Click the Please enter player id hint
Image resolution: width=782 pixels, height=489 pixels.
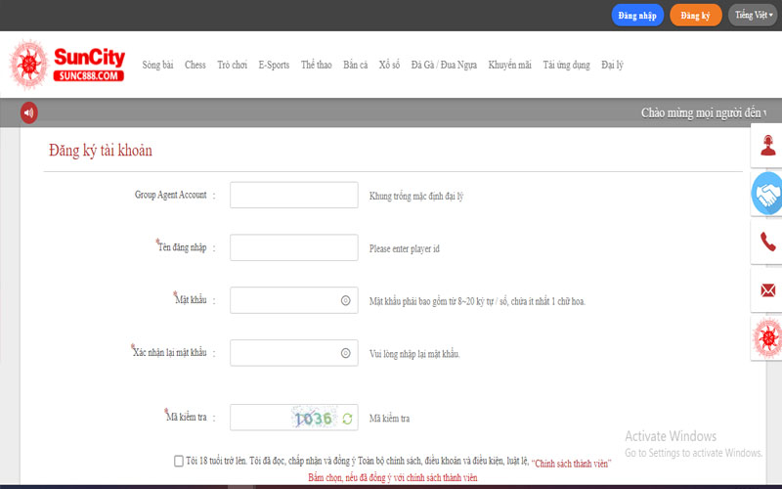pos(404,248)
